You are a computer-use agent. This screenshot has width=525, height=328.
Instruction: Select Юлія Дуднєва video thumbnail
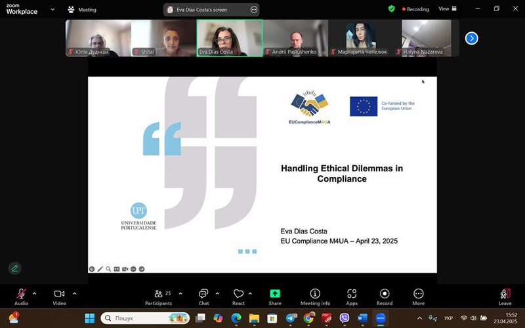click(98, 38)
